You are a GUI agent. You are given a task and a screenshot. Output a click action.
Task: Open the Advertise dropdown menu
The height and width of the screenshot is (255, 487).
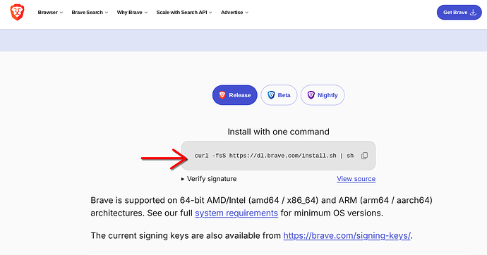234,13
